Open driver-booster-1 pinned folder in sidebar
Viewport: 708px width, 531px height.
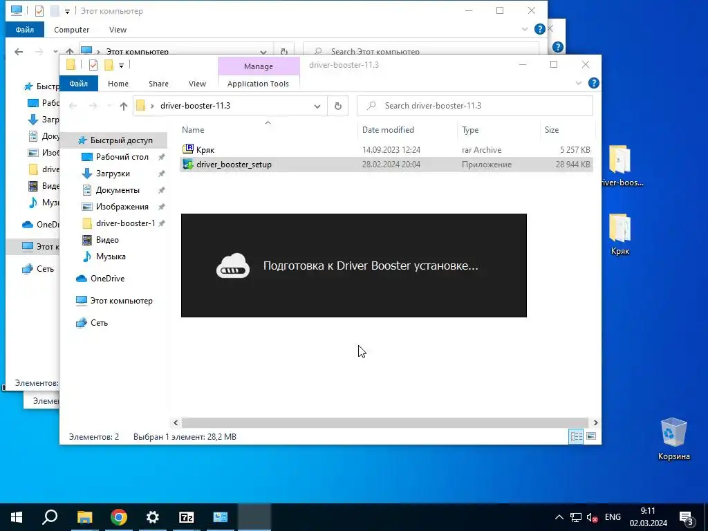[x=125, y=223]
